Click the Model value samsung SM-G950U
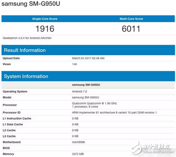Image resolution: width=176 pixels, height=157 pixels. (x=85, y=98)
